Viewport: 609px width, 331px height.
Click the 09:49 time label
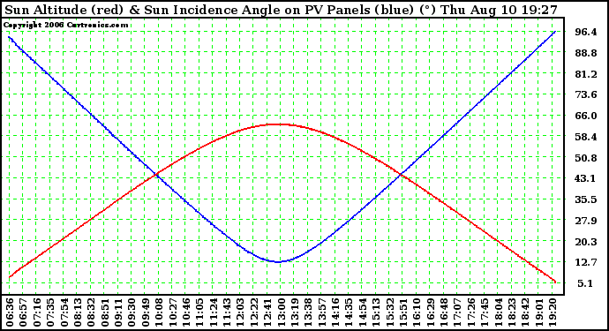click(146, 312)
